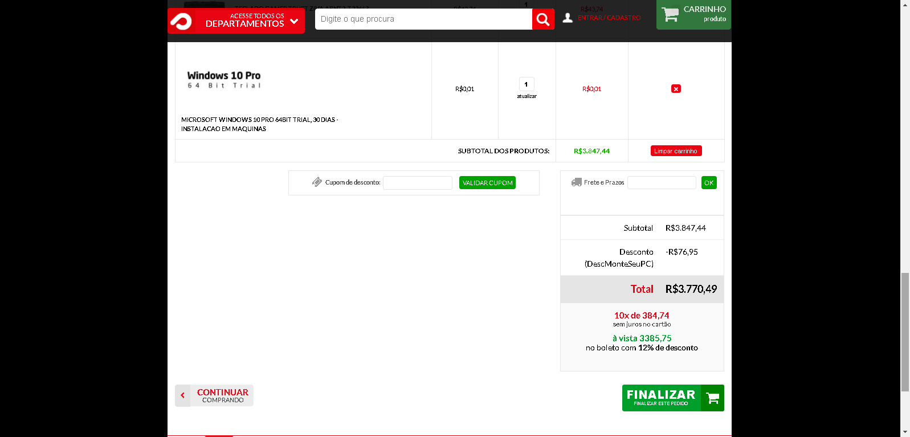Click the 'Finalizar este pedido' button
910x437 pixels.
click(673, 398)
